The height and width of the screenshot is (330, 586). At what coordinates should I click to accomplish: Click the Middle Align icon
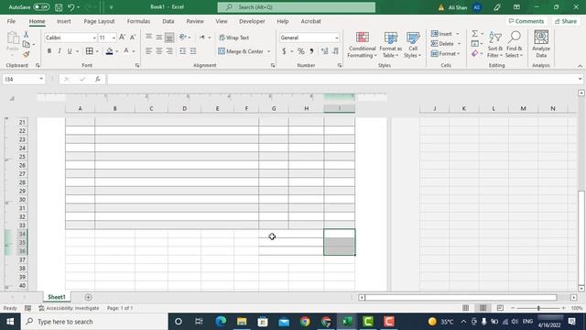tap(158, 37)
